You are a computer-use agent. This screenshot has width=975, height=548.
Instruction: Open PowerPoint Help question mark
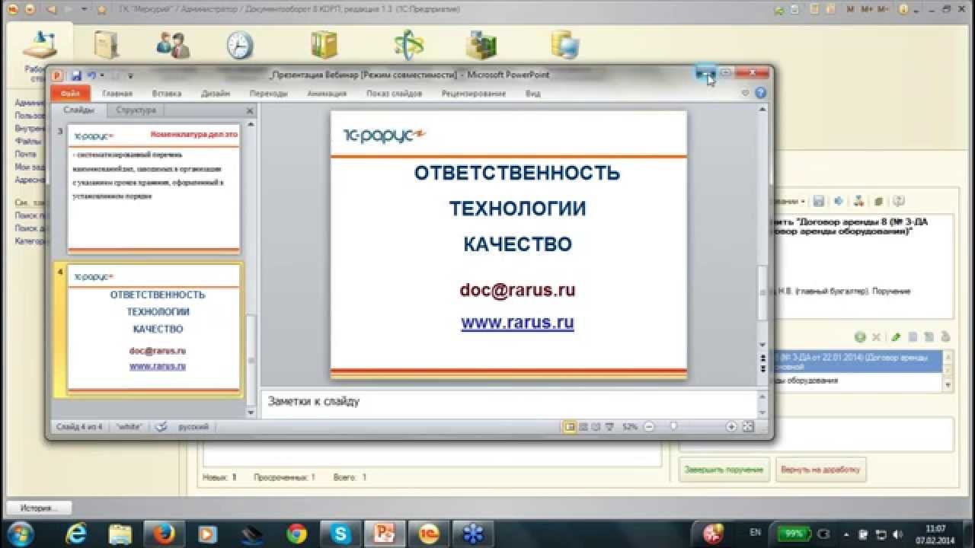(x=759, y=94)
